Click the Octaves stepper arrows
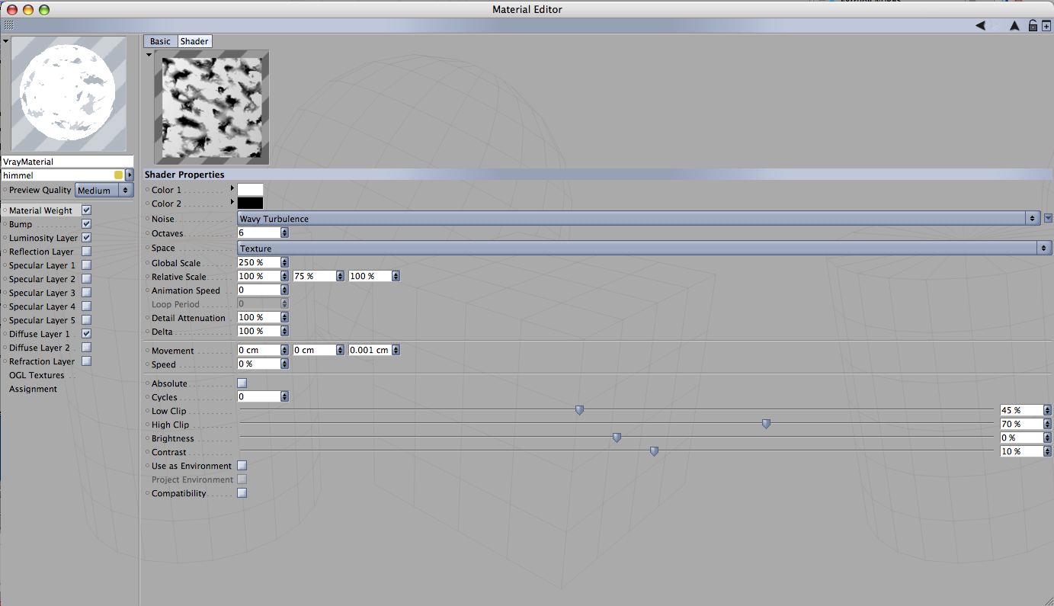Viewport: 1054px width, 606px height. (x=285, y=233)
